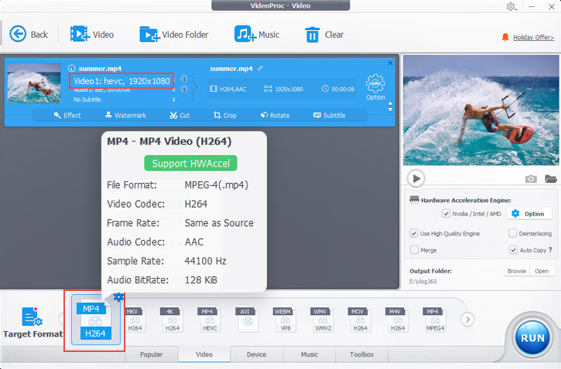This screenshot has height=369, width=561.
Task: Go back with the Back arrow button
Action: tap(29, 34)
